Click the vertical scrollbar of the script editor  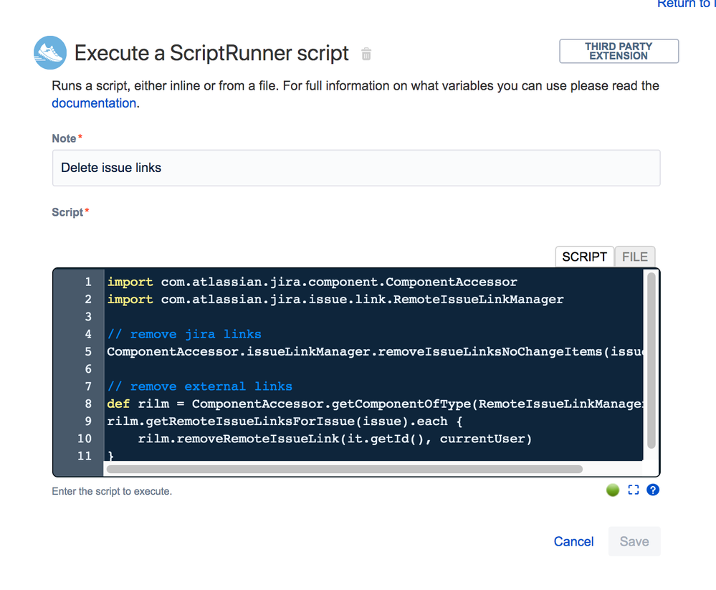coord(651,361)
